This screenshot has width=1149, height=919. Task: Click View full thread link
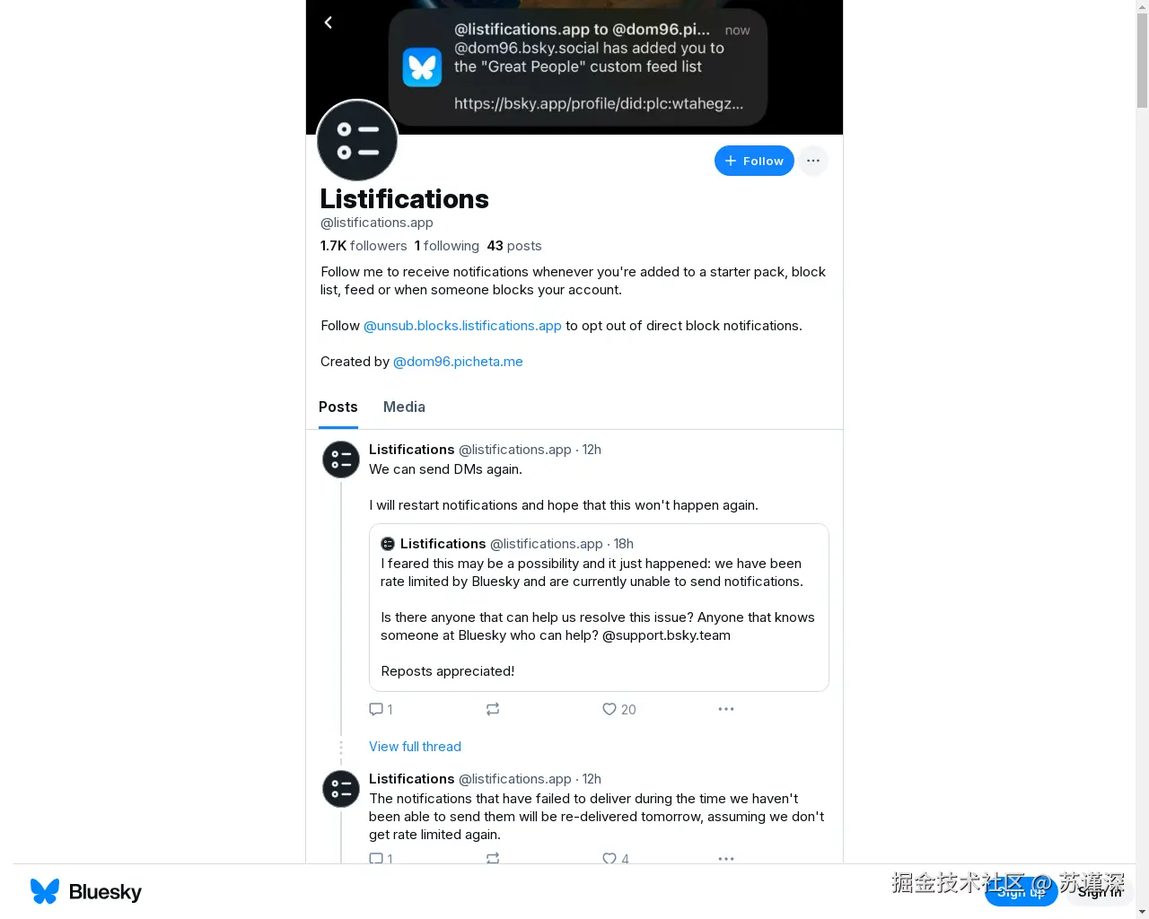click(415, 747)
